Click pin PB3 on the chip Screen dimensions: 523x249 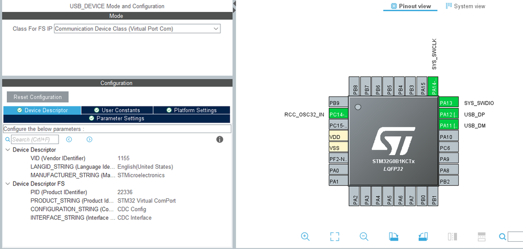coord(411,87)
